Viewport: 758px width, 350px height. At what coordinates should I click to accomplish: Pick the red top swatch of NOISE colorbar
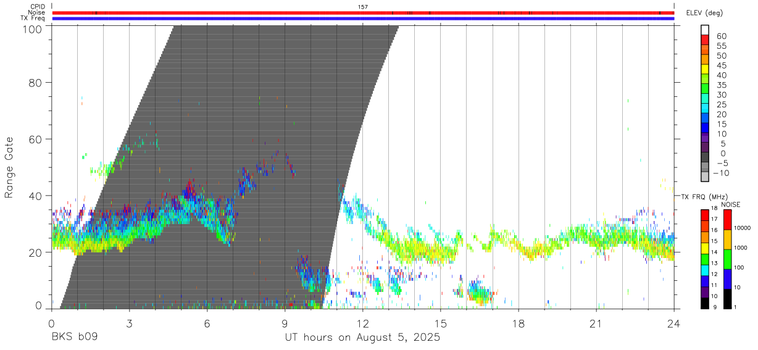tap(727, 220)
